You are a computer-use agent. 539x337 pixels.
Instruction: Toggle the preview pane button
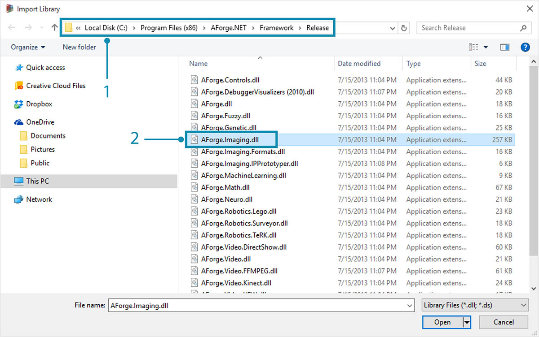[x=505, y=47]
